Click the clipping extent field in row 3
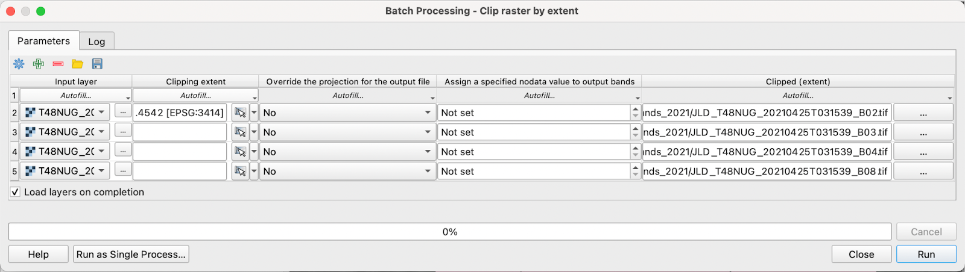965x272 pixels. pos(180,132)
